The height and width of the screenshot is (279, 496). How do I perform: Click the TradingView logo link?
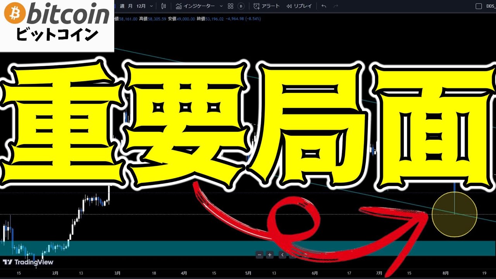point(28,262)
